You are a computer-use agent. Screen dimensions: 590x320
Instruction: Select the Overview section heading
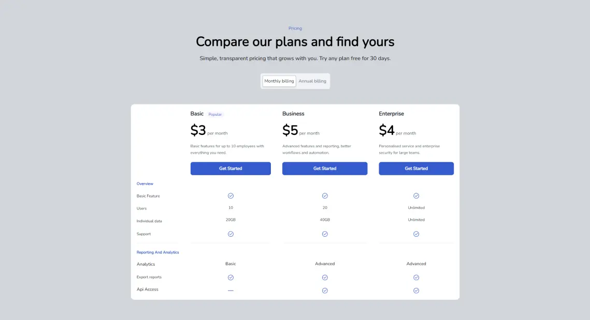coord(145,184)
